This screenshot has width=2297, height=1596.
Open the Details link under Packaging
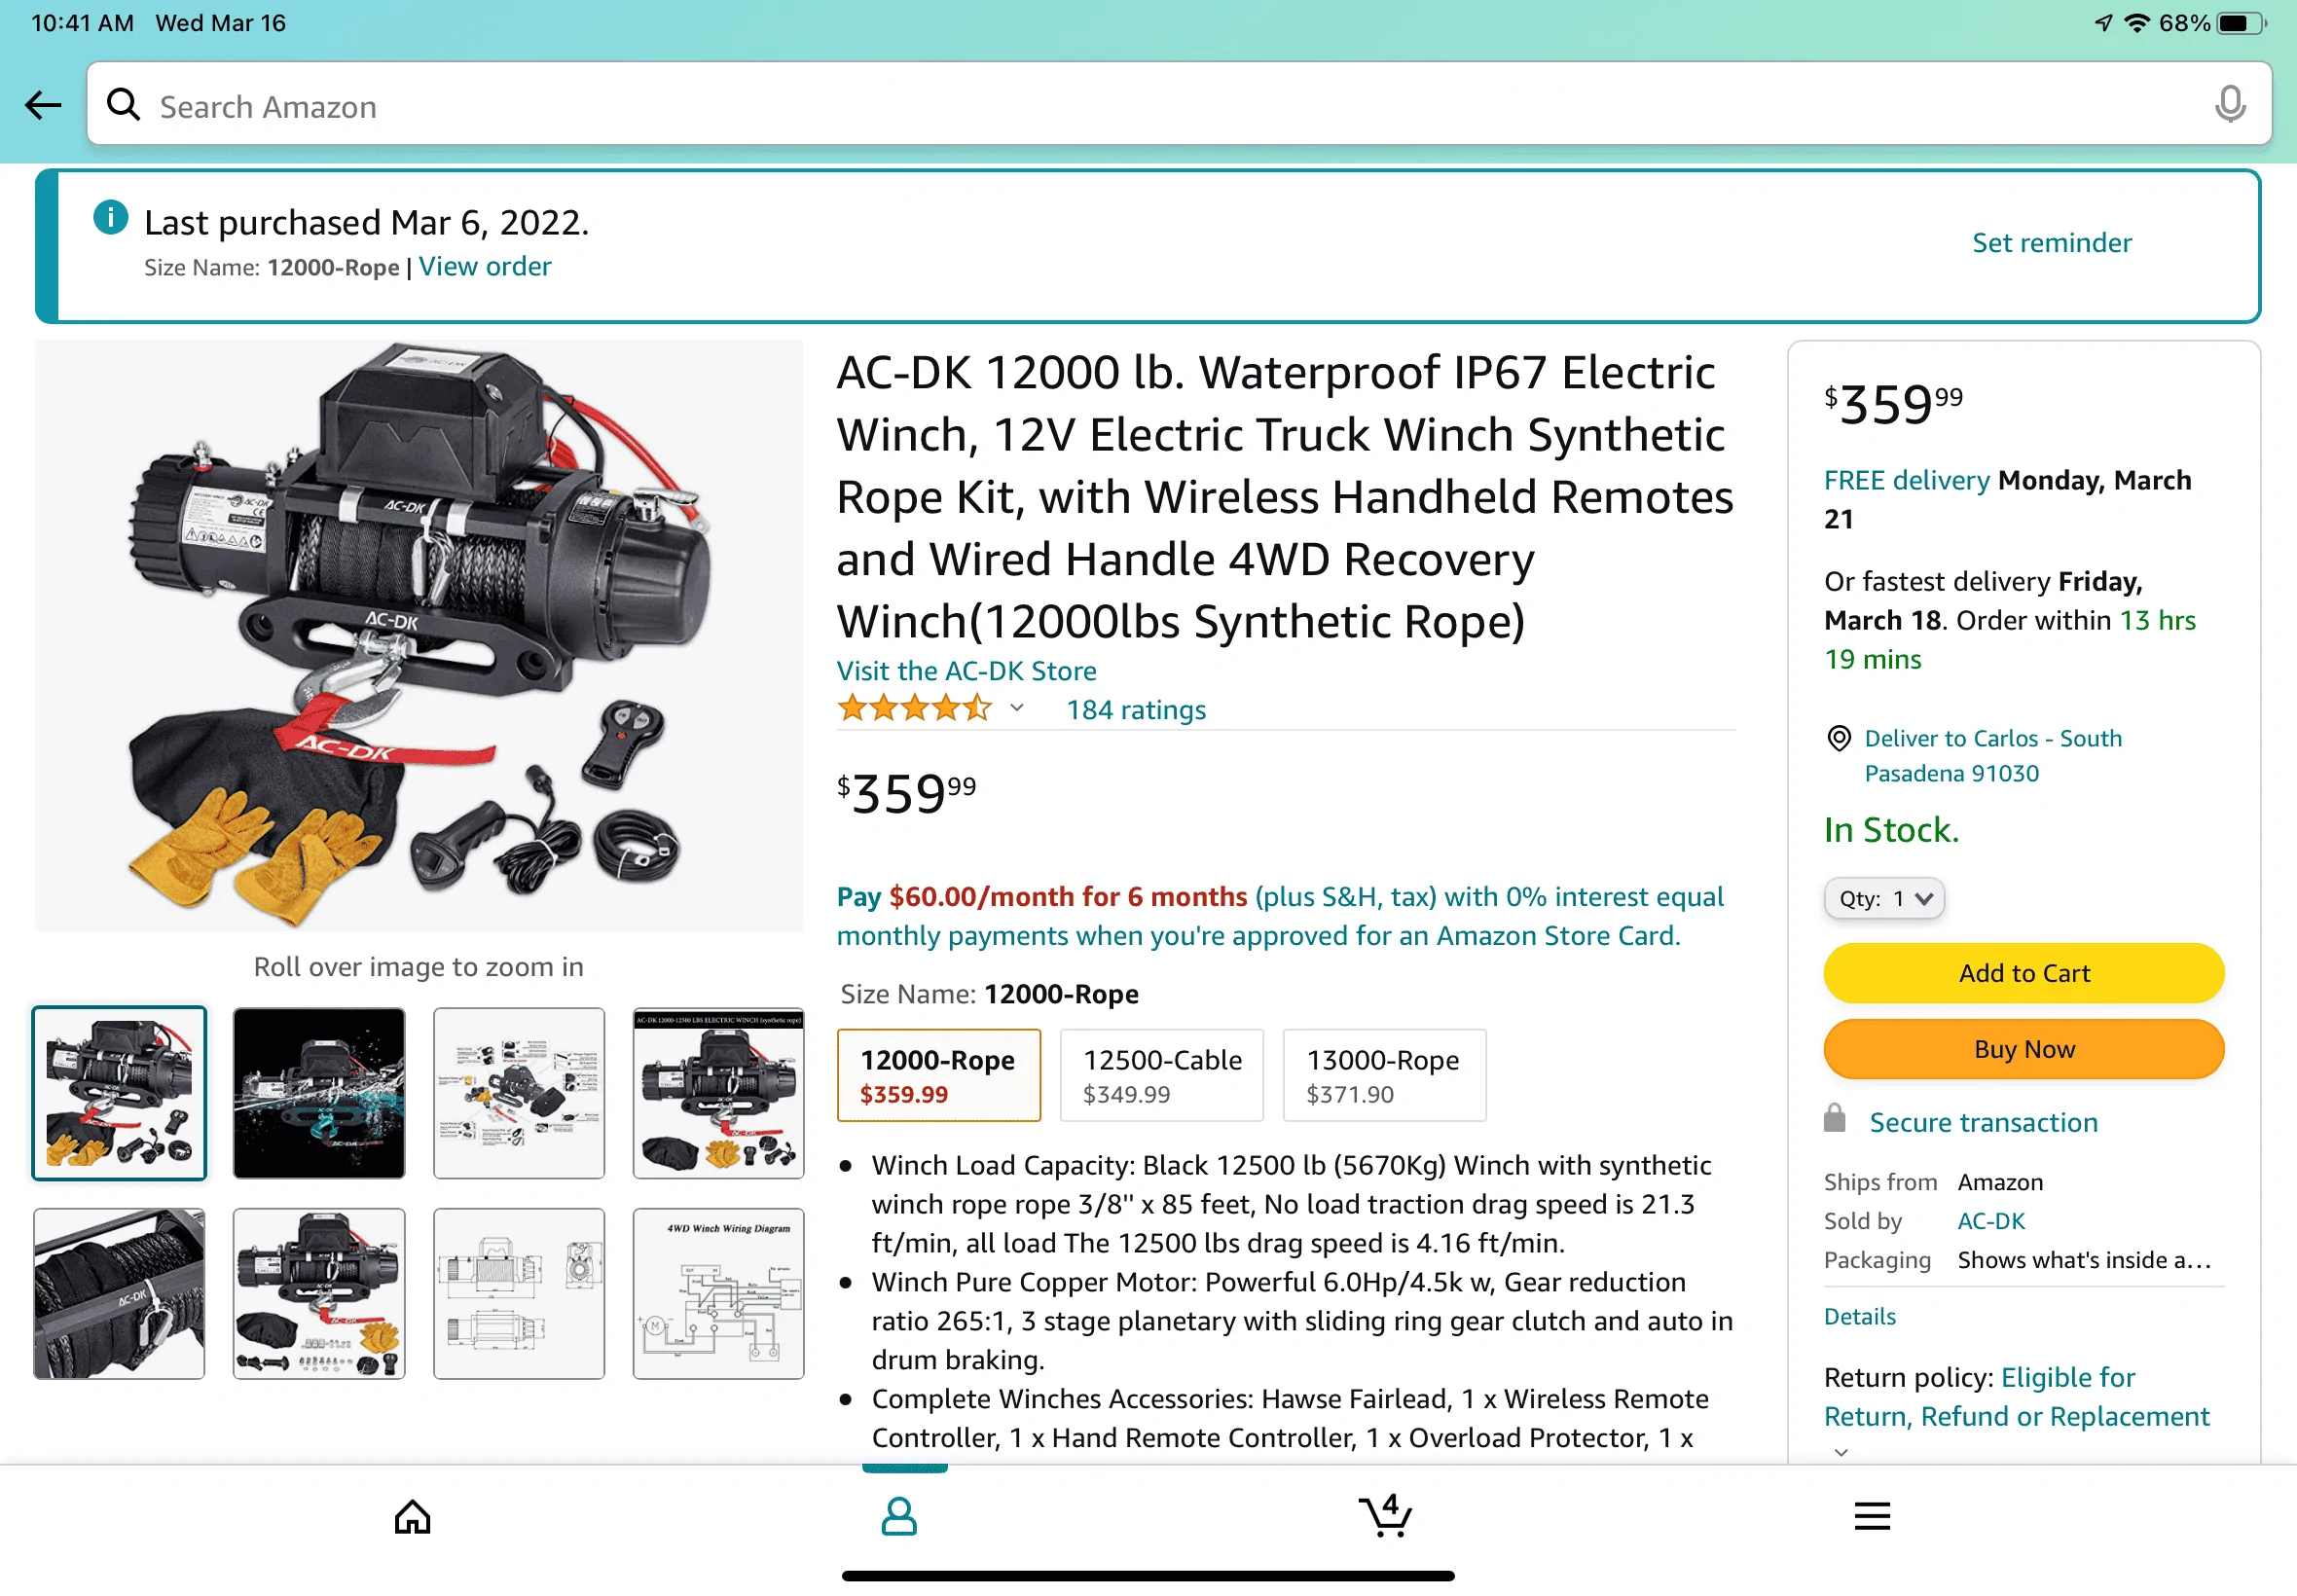pos(1859,1316)
